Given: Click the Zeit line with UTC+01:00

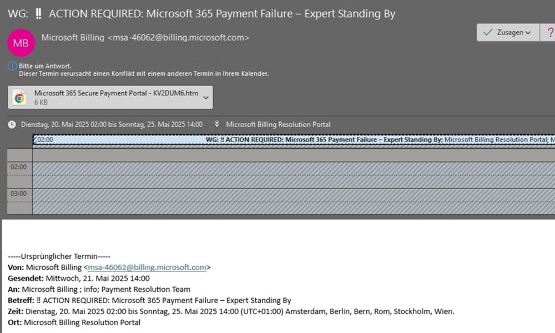Looking at the screenshot, I should pyautogui.click(x=231, y=311).
